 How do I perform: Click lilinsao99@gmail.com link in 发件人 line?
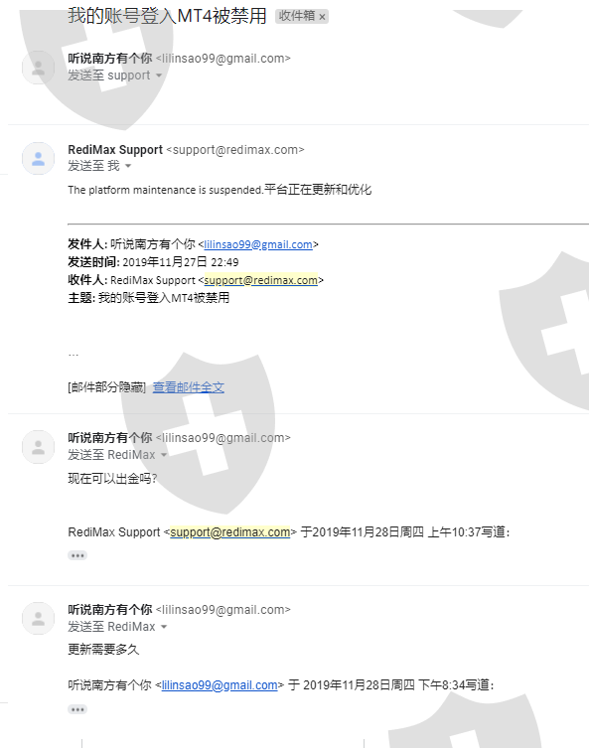[x=258, y=244]
